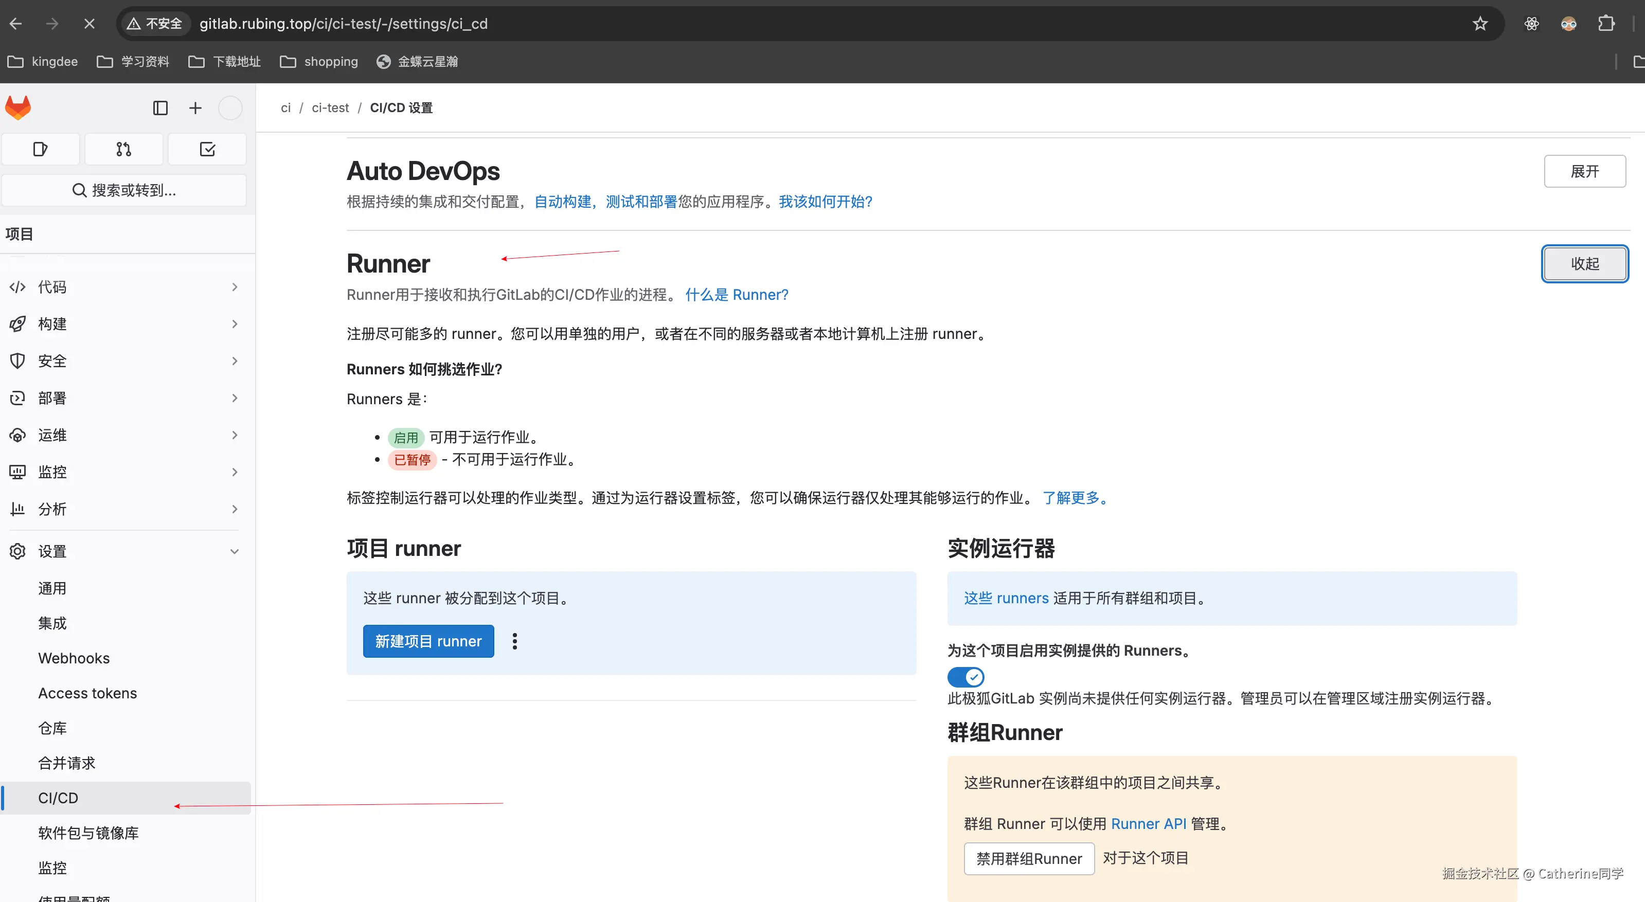Disable instance runners toggle for this project
This screenshot has width=1645, height=902.
(965, 676)
